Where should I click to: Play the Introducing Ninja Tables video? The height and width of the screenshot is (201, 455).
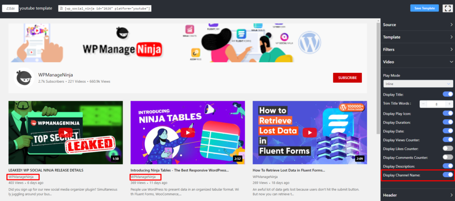188,132
